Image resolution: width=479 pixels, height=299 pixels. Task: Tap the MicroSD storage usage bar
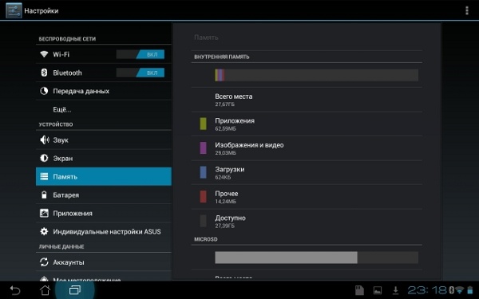316,258
